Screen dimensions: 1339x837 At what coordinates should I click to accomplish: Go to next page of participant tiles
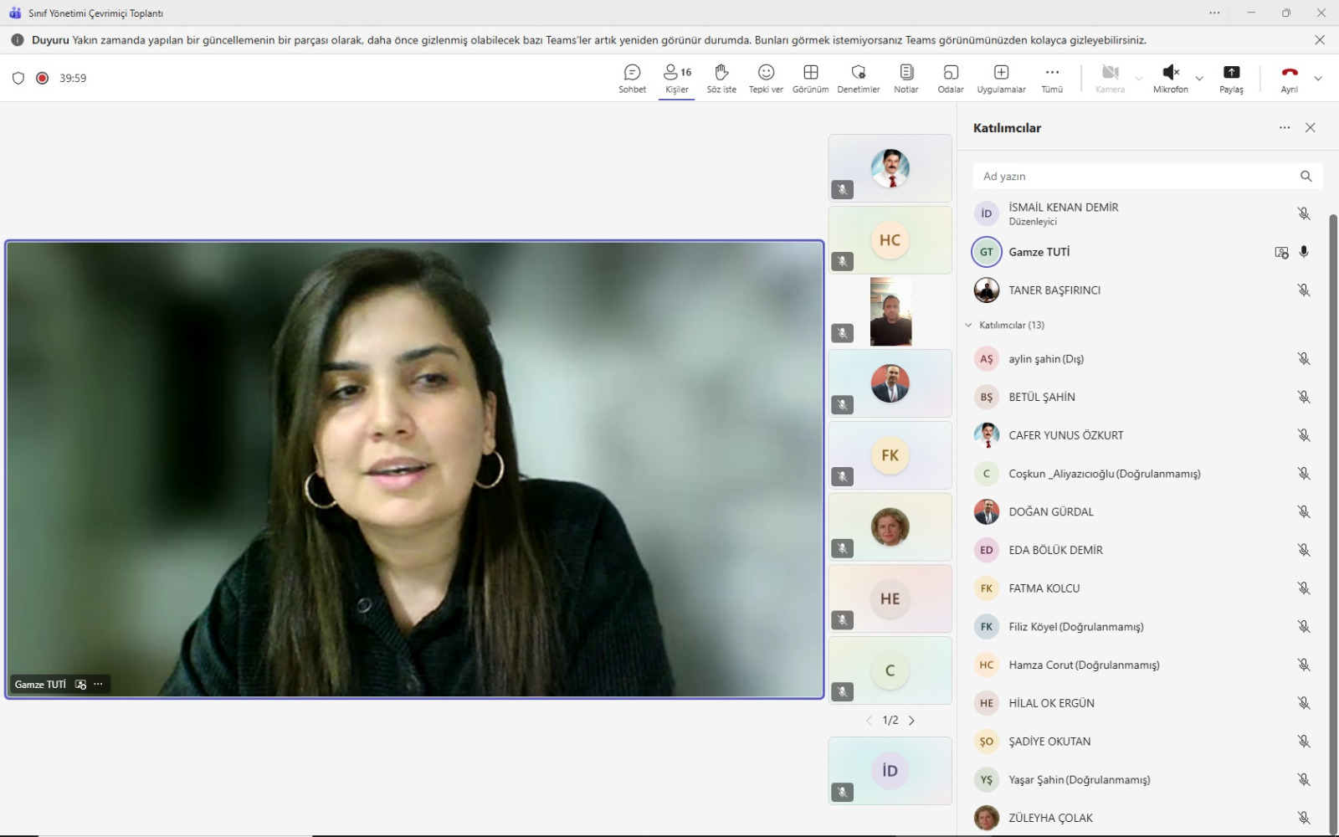pyautogui.click(x=911, y=721)
